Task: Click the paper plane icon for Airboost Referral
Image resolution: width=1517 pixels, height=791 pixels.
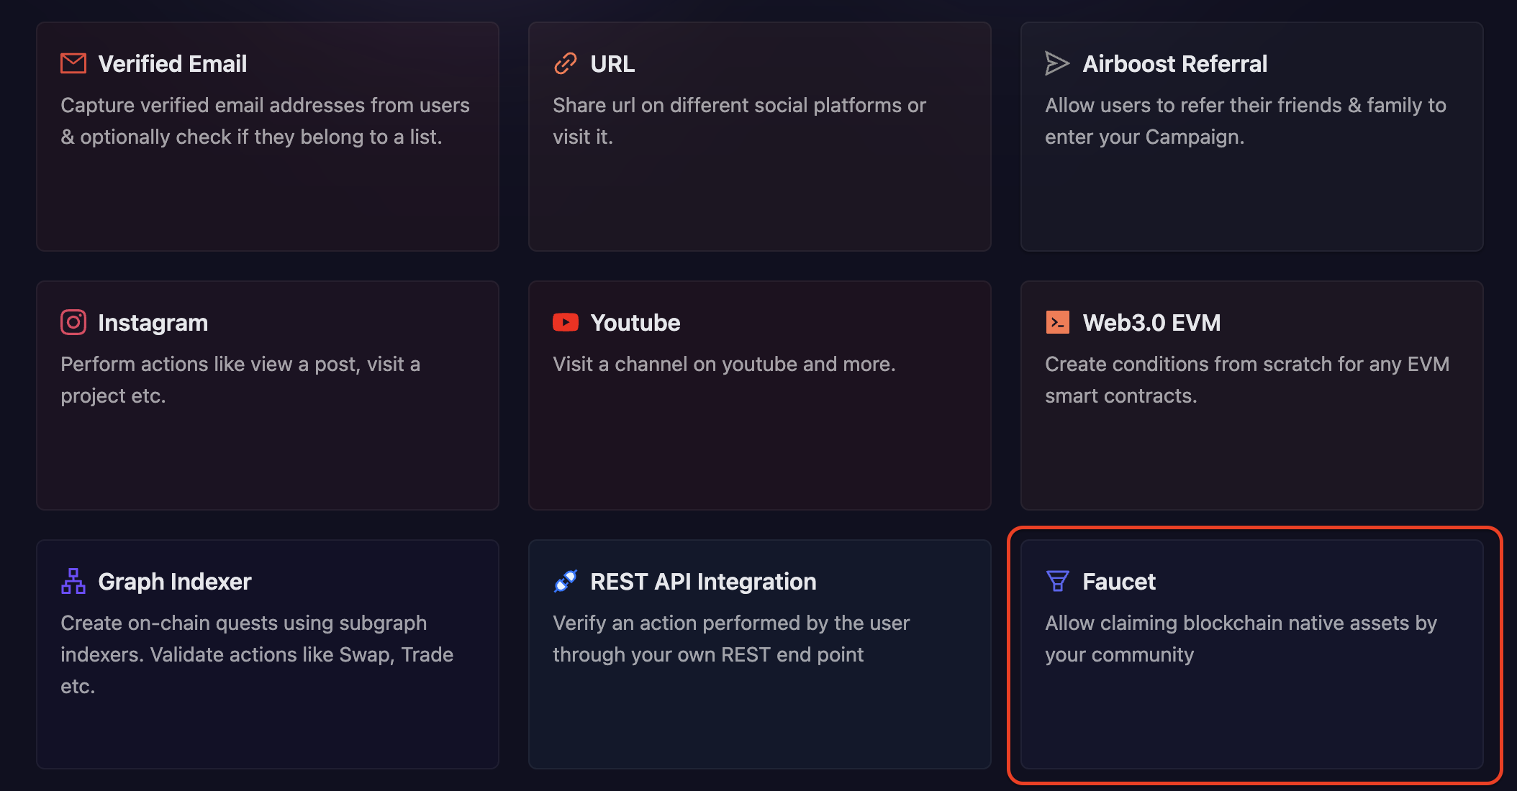Action: tap(1056, 63)
